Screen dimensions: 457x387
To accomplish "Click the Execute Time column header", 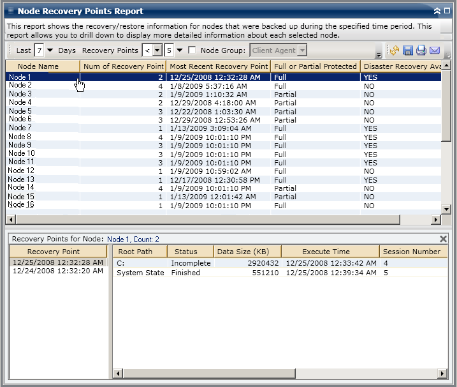I will click(330, 252).
